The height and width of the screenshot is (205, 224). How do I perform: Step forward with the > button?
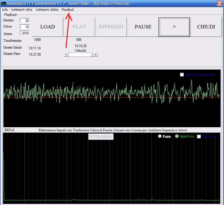(x=174, y=27)
